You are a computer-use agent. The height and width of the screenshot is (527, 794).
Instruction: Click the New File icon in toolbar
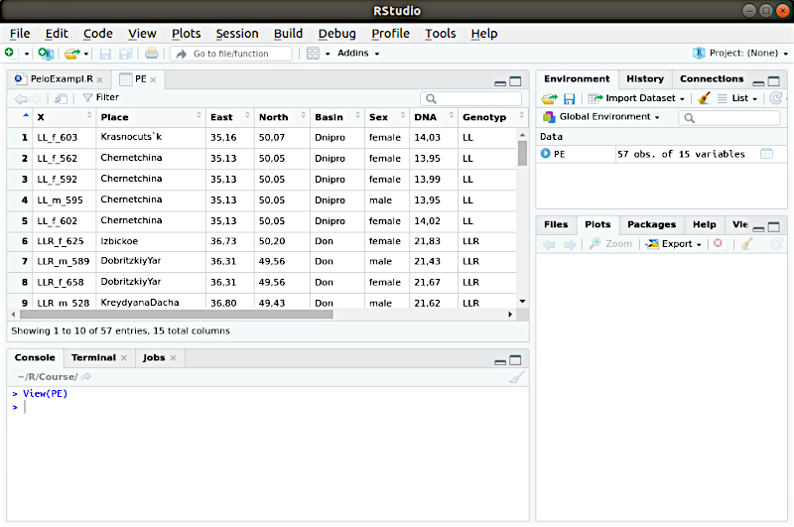pos(10,53)
